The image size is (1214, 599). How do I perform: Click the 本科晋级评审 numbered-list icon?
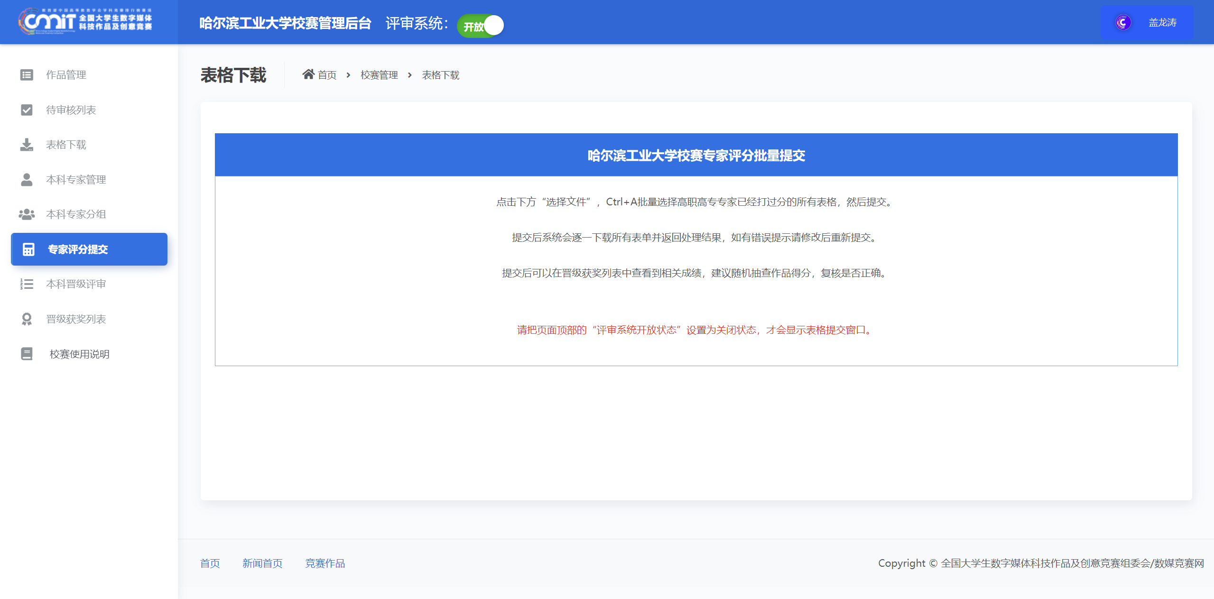[x=27, y=284]
